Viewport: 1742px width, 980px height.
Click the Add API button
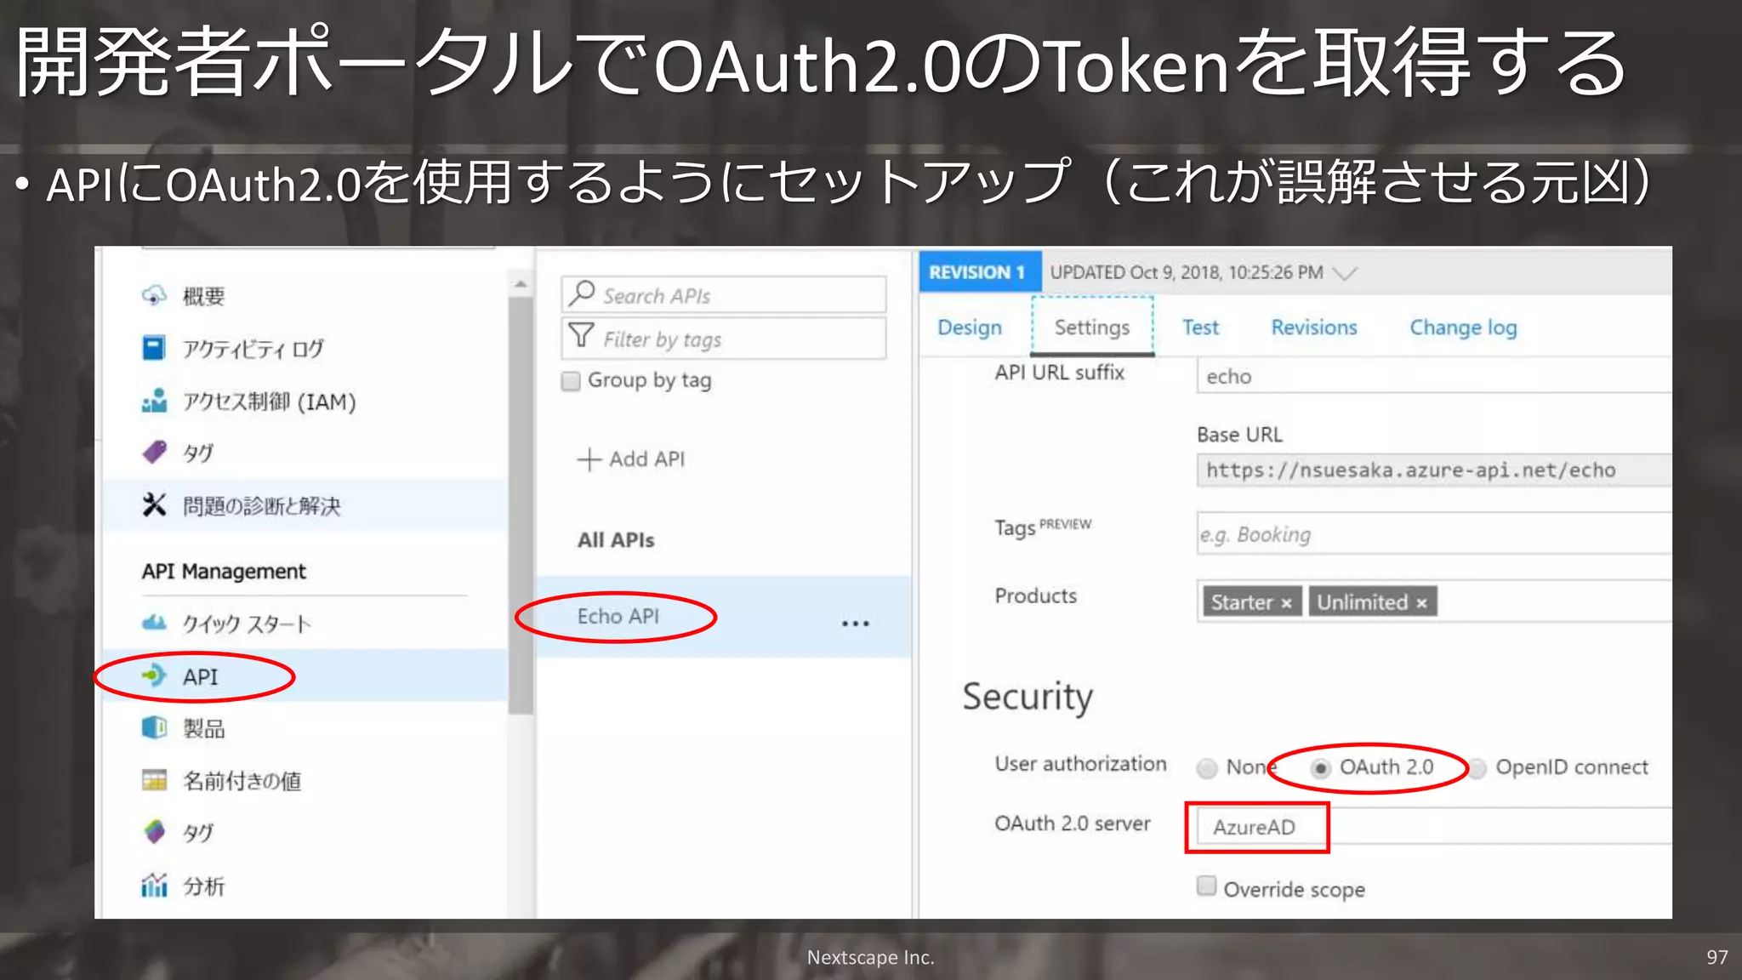click(x=631, y=459)
